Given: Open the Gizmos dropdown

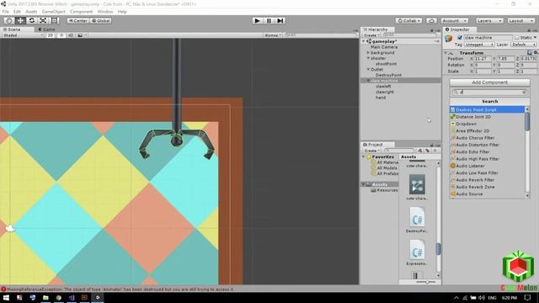Looking at the screenshot, I should (273, 35).
